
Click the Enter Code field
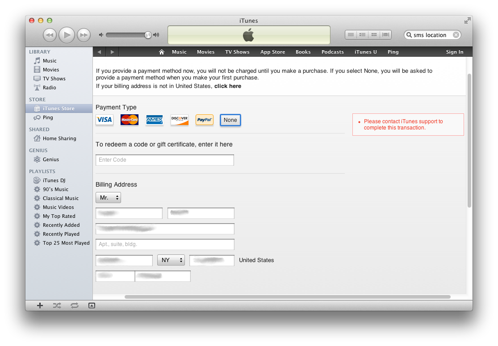[x=165, y=160]
